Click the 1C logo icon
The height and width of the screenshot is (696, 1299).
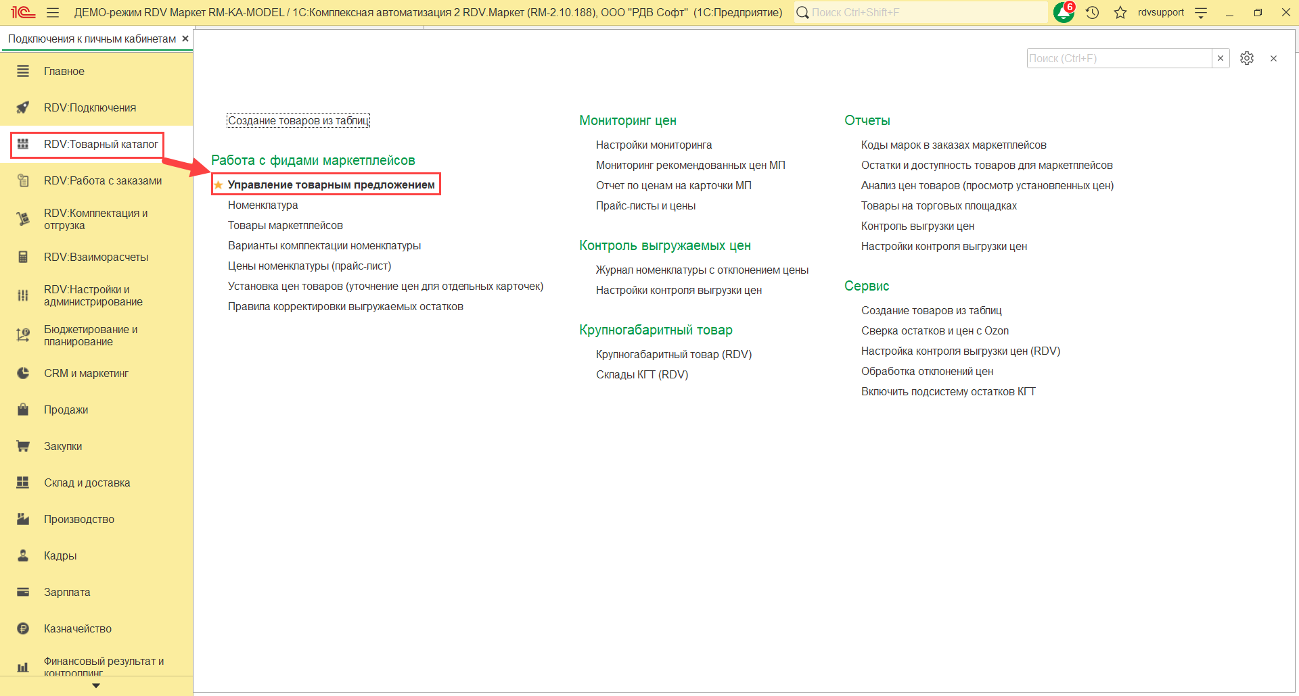(23, 12)
